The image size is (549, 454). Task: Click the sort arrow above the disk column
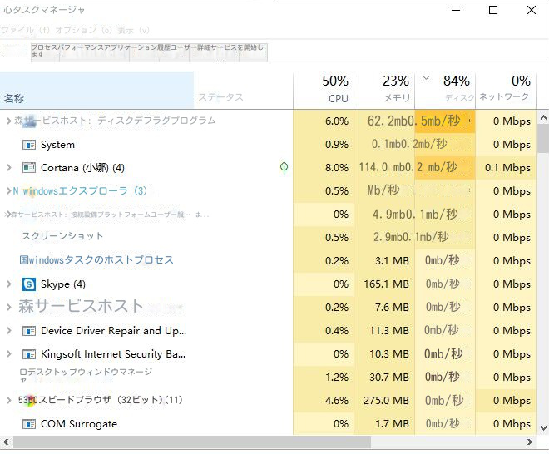point(426,78)
